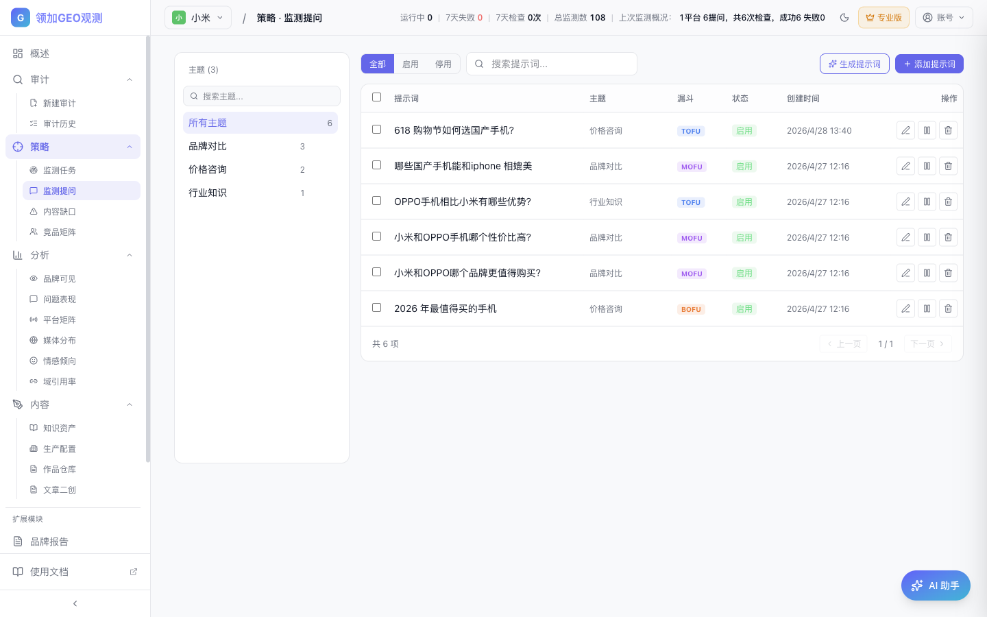The width and height of the screenshot is (987, 617).
Task: Switch to the 启用 filter tab
Action: (411, 64)
